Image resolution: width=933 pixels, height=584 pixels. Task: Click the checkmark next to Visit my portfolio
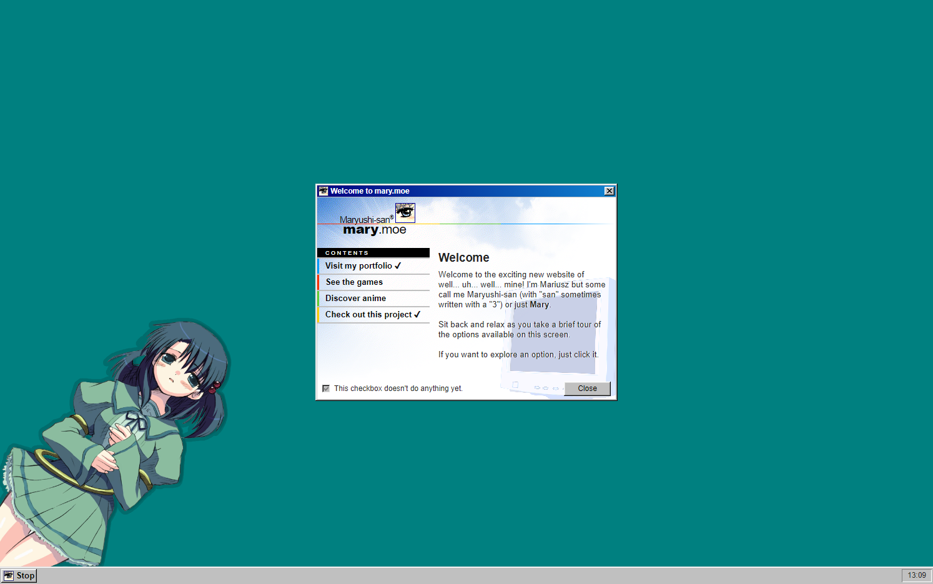click(398, 266)
